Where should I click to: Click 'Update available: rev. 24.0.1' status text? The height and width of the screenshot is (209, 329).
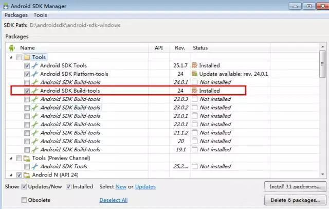(233, 74)
